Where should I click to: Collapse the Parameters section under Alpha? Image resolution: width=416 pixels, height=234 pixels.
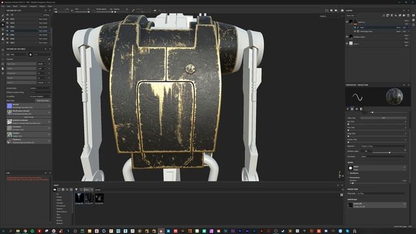pos(354,177)
